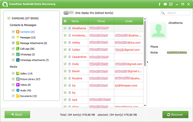This screenshot has width=193, height=122.
Task: Click the trash icon beside Daniel
Action: click(69, 71)
